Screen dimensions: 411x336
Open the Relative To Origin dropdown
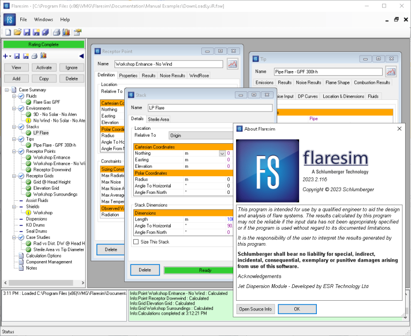201,135
